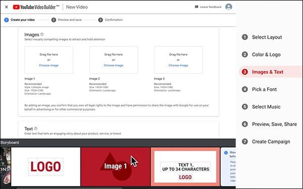Open the Images help icon
303x189 pixels.
42,34
